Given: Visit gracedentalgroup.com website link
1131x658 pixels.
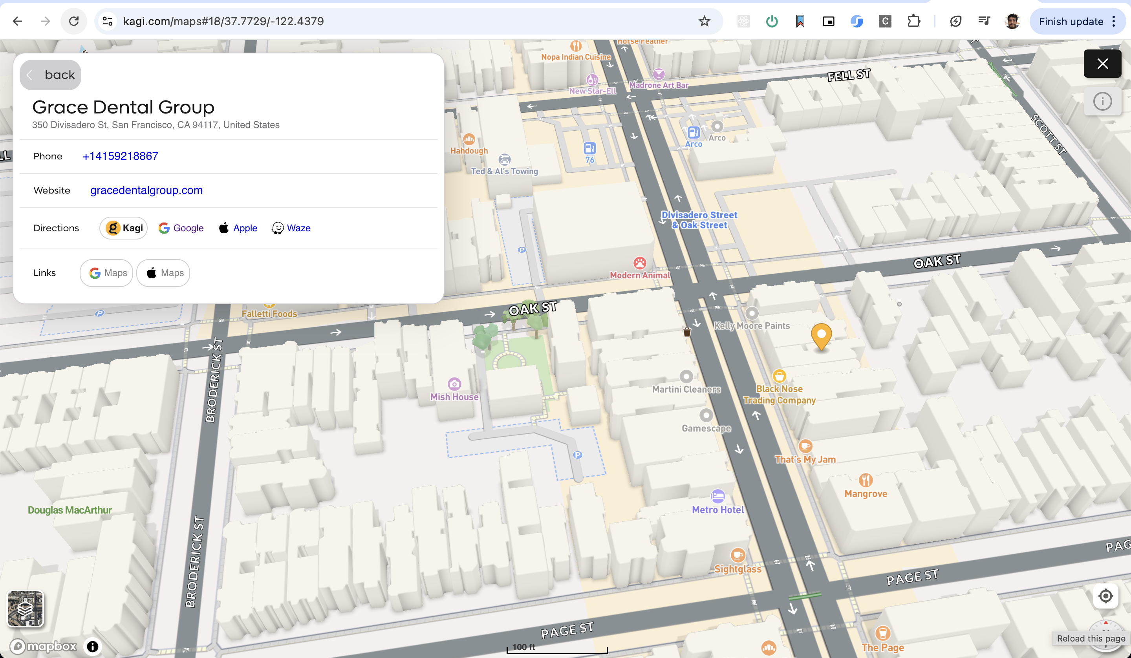Looking at the screenshot, I should point(146,190).
